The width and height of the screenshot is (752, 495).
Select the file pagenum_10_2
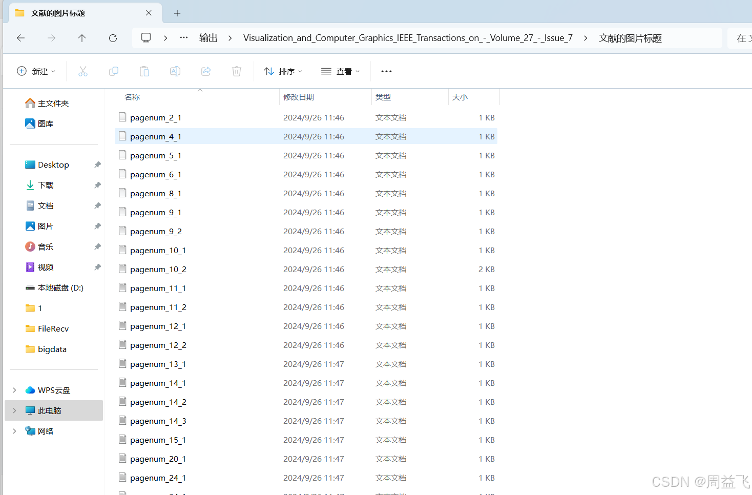click(158, 269)
